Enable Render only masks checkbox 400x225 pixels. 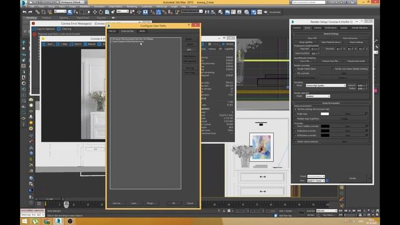333,69
